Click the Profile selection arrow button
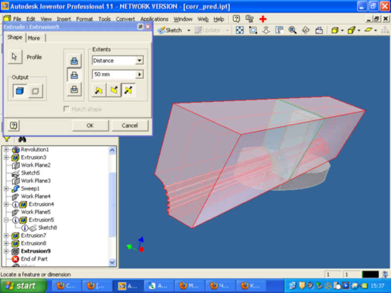This screenshot has width=391, height=293. pyautogui.click(x=15, y=57)
